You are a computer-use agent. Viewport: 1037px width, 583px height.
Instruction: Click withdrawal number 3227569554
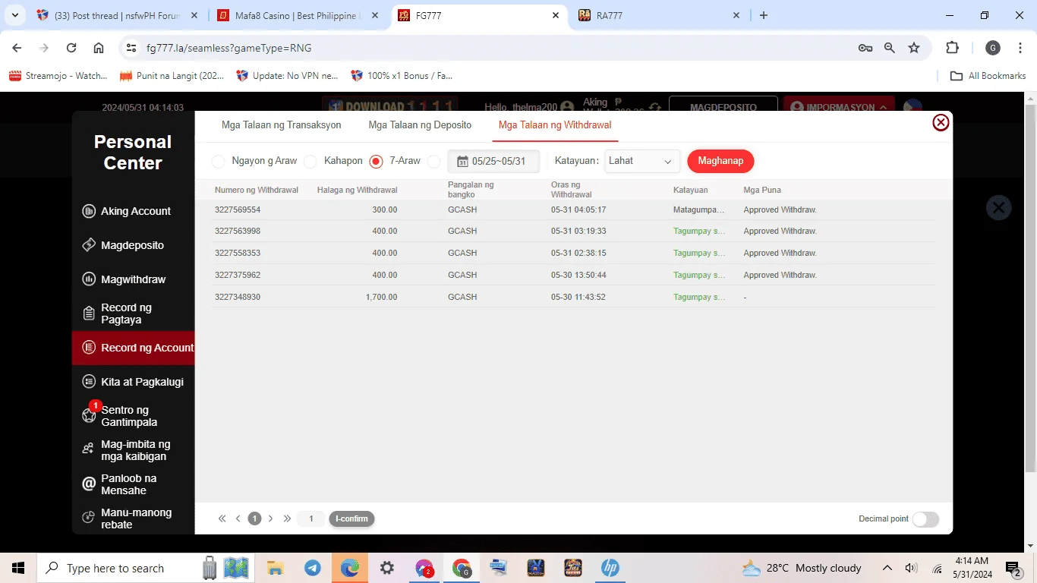[x=238, y=210]
